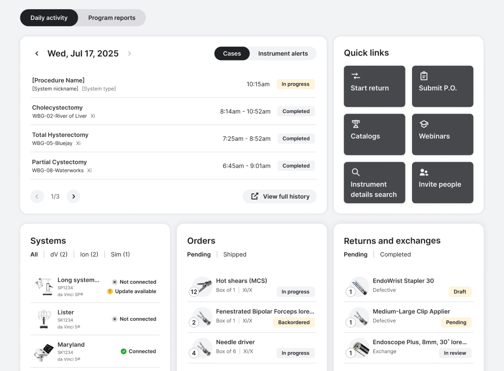
Task: Switch to the Program reports tab
Action: [x=111, y=18]
